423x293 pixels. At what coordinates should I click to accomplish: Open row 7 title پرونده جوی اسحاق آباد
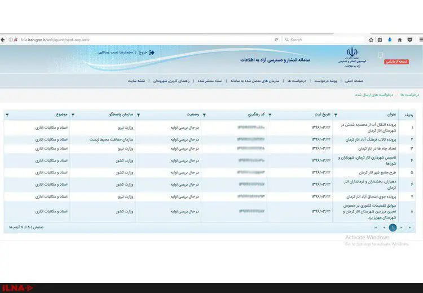(371, 196)
